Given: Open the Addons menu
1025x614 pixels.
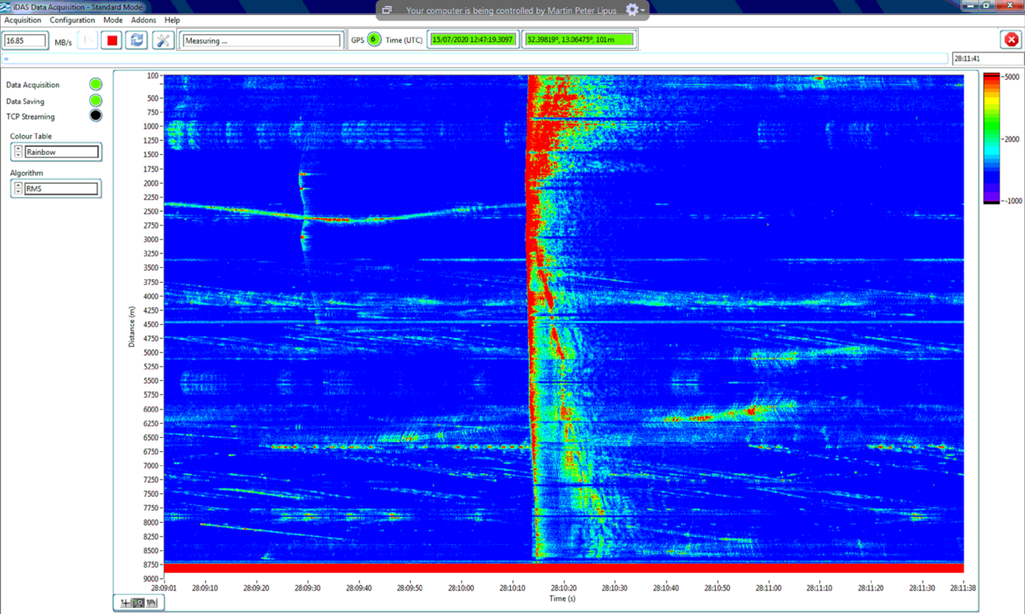Looking at the screenshot, I should tap(143, 20).
